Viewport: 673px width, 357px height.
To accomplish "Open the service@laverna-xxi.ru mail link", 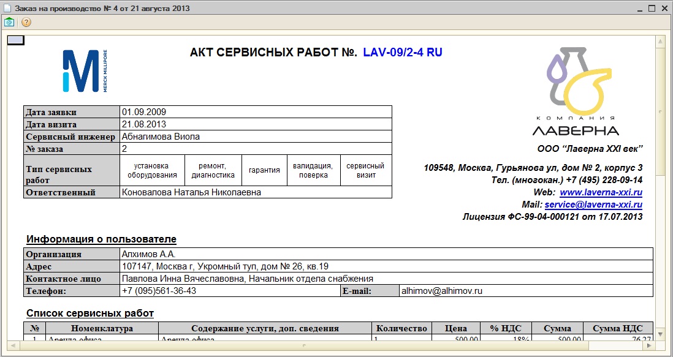I will [593, 205].
